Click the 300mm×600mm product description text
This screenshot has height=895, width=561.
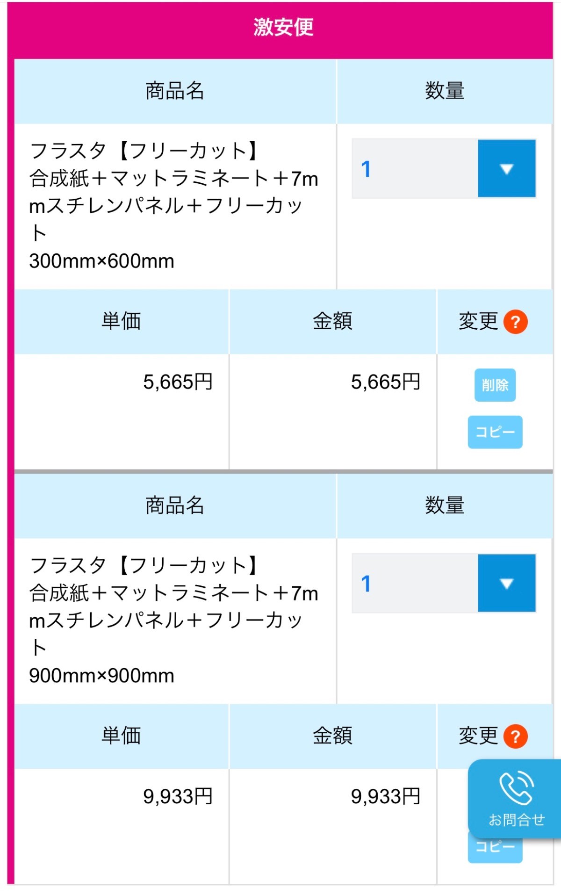tap(173, 206)
